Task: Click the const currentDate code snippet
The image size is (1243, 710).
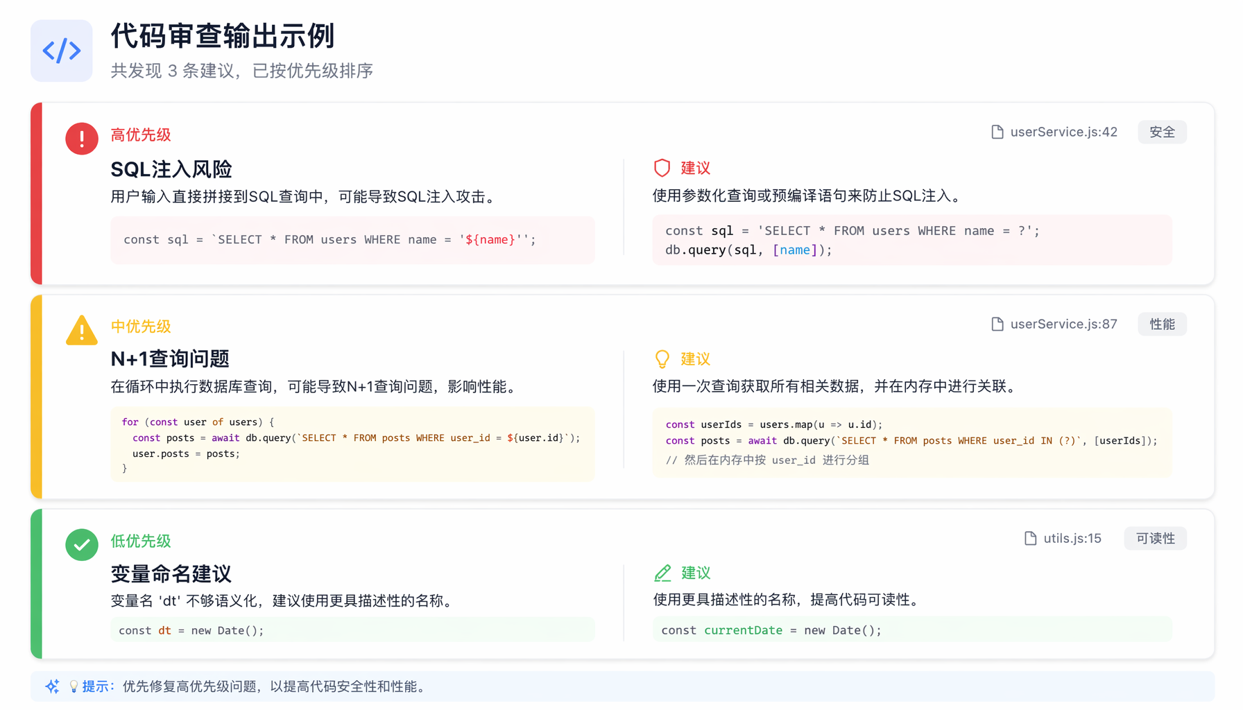Action: pyautogui.click(x=911, y=630)
